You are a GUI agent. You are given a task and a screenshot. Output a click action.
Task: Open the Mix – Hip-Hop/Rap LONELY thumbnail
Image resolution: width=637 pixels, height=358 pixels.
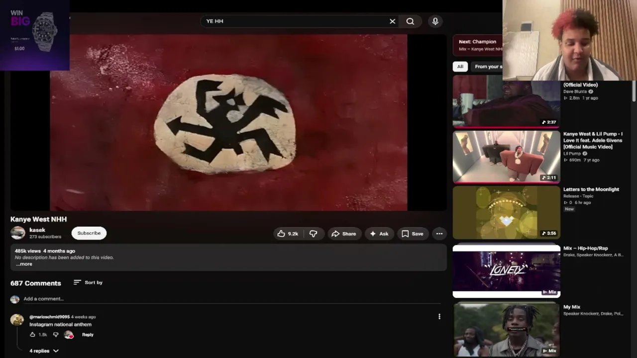tap(506, 271)
